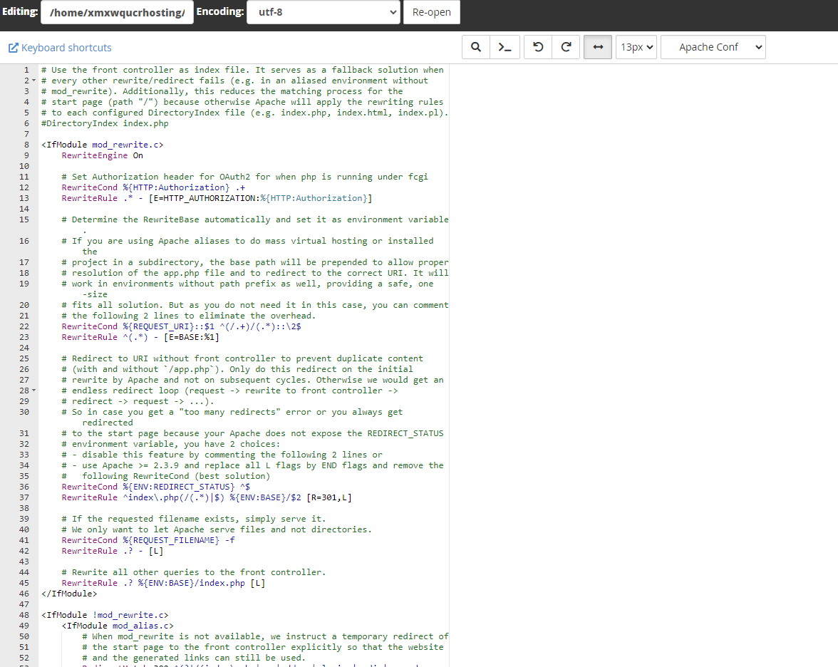Toggle line wrap arrows button

coord(598,47)
